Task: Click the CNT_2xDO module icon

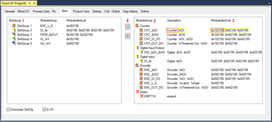Action: [141, 35]
